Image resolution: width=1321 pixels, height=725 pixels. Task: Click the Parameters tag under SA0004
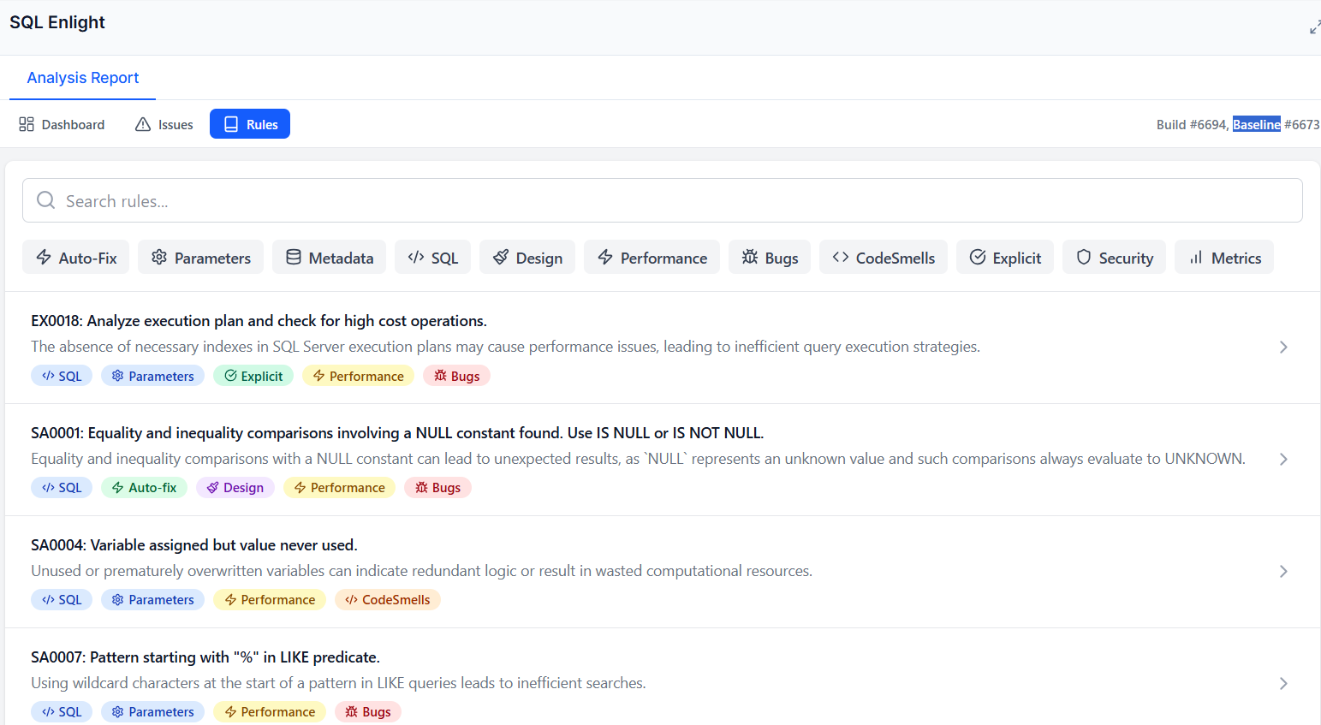[152, 600]
